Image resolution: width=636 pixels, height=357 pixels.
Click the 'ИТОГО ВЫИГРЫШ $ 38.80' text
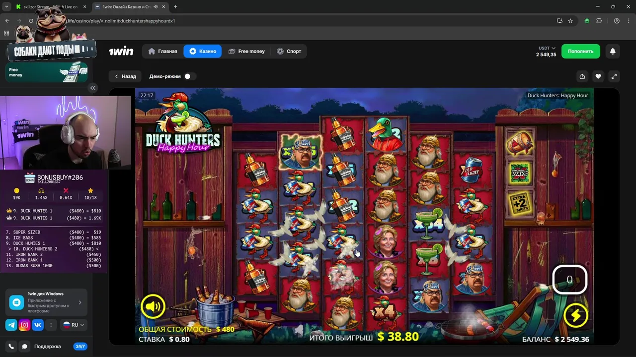tap(364, 337)
